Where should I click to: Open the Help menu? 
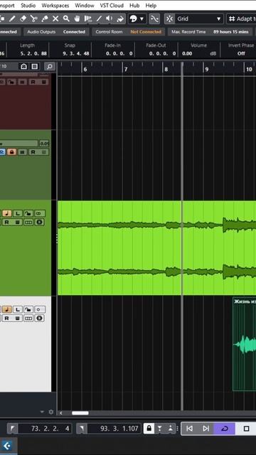151,5
